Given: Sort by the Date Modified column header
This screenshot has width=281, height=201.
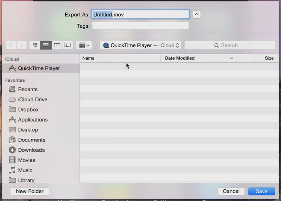Looking at the screenshot, I should (198, 58).
